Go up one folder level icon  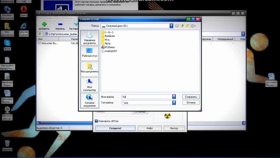click(x=182, y=26)
